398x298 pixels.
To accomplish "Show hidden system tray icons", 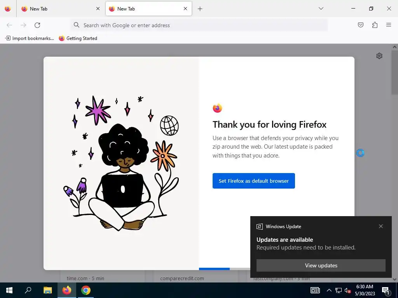I will [x=329, y=290].
